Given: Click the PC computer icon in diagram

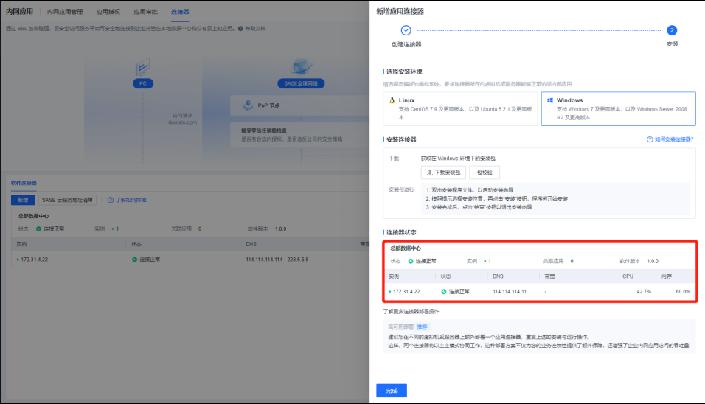Looking at the screenshot, I should click(x=142, y=68).
